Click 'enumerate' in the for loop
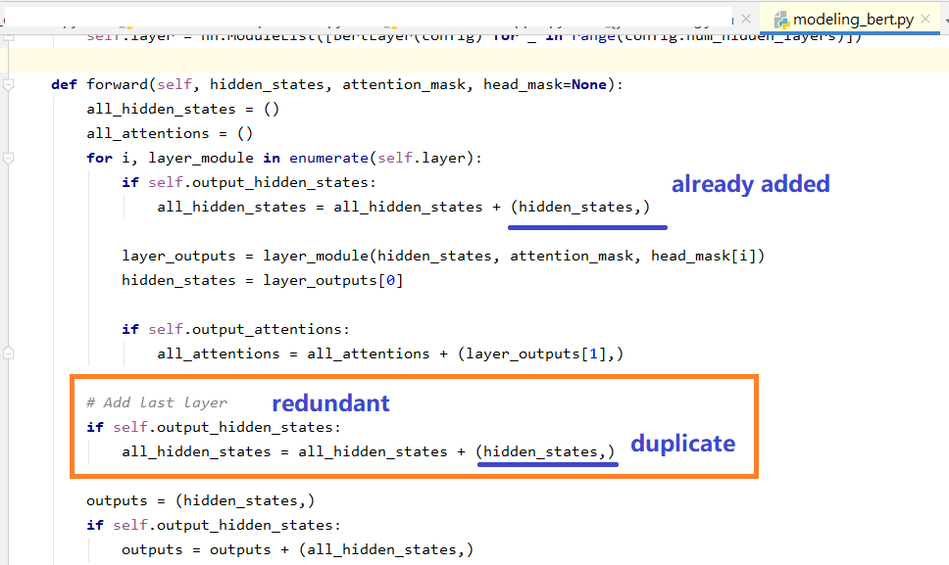949x565 pixels. click(328, 159)
